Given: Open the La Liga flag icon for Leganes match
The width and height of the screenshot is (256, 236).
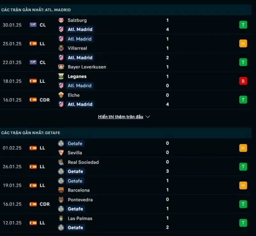Looking at the screenshot, I should pyautogui.click(x=33, y=81).
